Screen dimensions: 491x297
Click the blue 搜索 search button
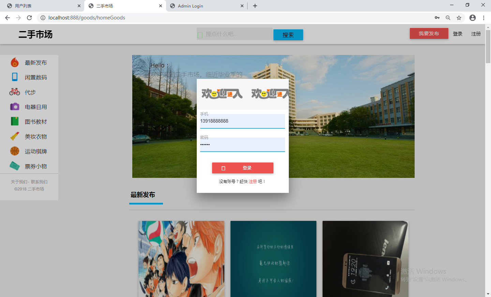288,35
